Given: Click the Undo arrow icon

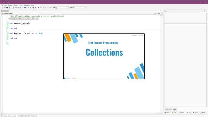Looking at the screenshot, I should [16, 8].
